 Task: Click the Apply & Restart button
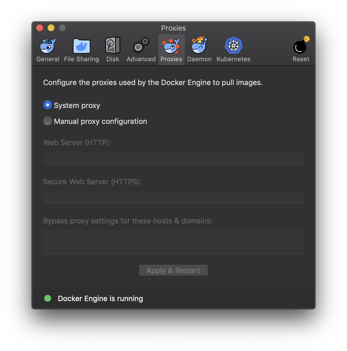[173, 270]
